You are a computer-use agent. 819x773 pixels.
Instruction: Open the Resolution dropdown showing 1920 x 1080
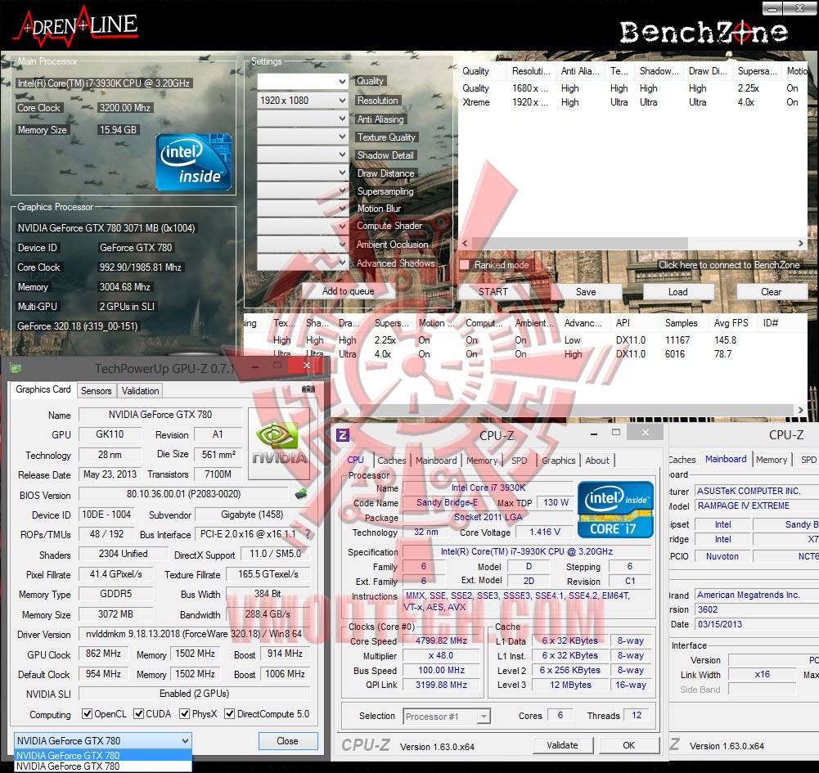click(x=303, y=101)
